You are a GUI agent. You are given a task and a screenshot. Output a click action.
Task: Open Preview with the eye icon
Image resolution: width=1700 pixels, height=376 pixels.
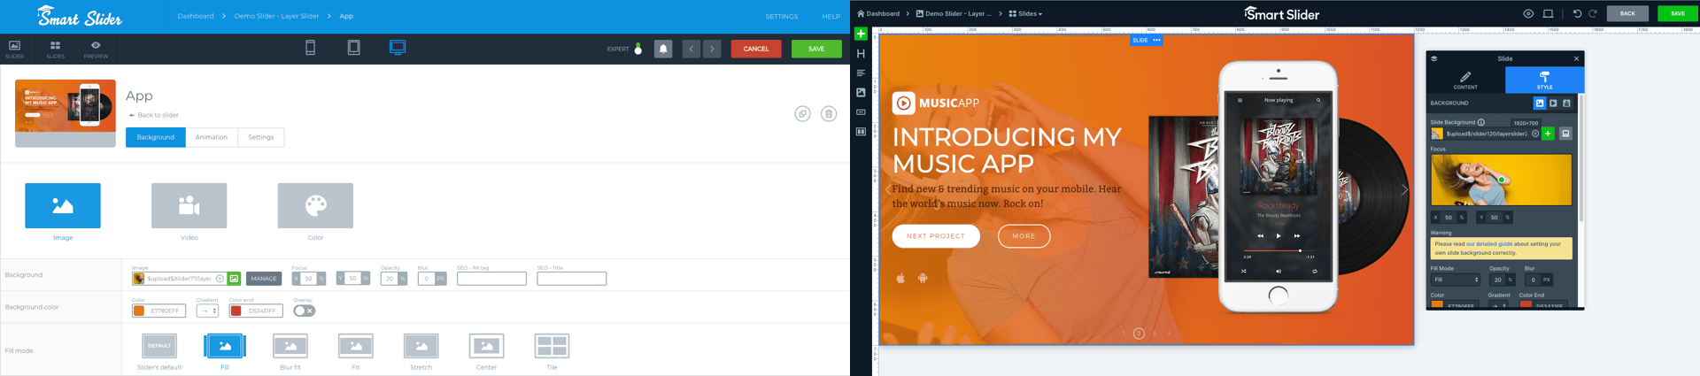coord(96,49)
